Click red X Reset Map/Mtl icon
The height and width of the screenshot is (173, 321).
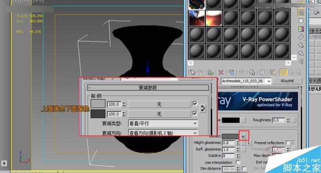click(221, 72)
